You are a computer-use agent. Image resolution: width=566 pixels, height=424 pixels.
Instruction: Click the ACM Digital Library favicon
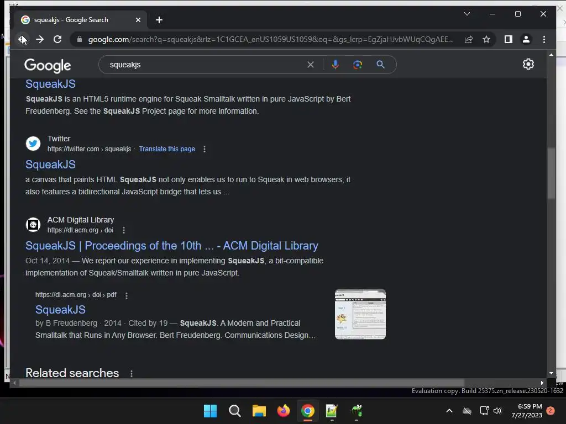[33, 225]
